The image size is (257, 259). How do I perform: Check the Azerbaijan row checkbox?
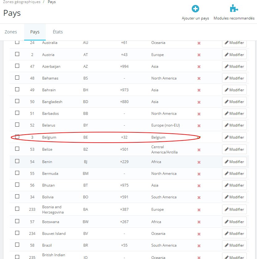pos(17,66)
